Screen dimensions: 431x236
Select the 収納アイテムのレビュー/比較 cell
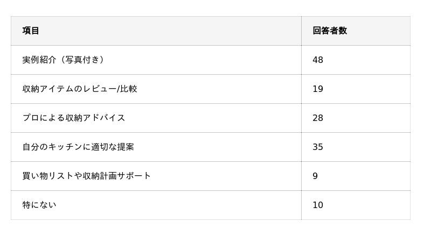80,89
